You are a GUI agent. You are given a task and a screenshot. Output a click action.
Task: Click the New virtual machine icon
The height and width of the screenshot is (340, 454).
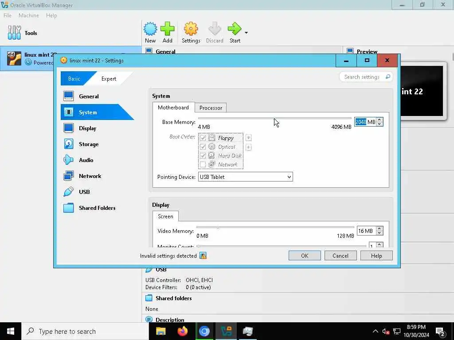click(x=150, y=29)
